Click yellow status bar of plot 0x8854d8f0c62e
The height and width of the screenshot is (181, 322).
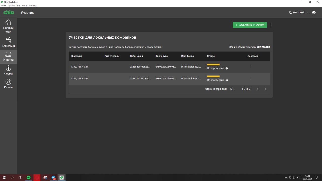213,65
